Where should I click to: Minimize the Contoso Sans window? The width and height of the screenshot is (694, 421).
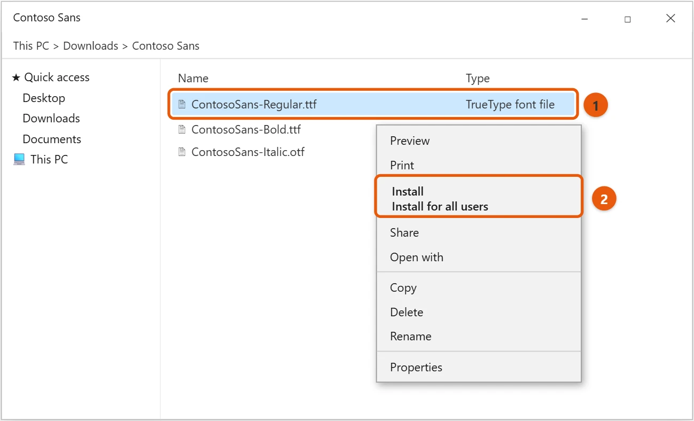pyautogui.click(x=584, y=19)
